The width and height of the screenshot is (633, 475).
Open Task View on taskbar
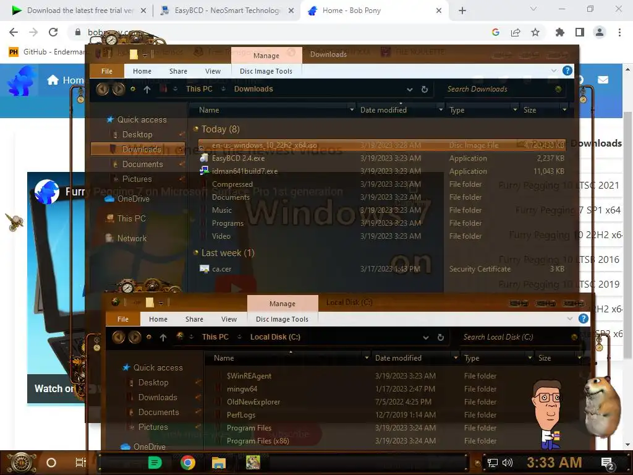click(x=81, y=463)
